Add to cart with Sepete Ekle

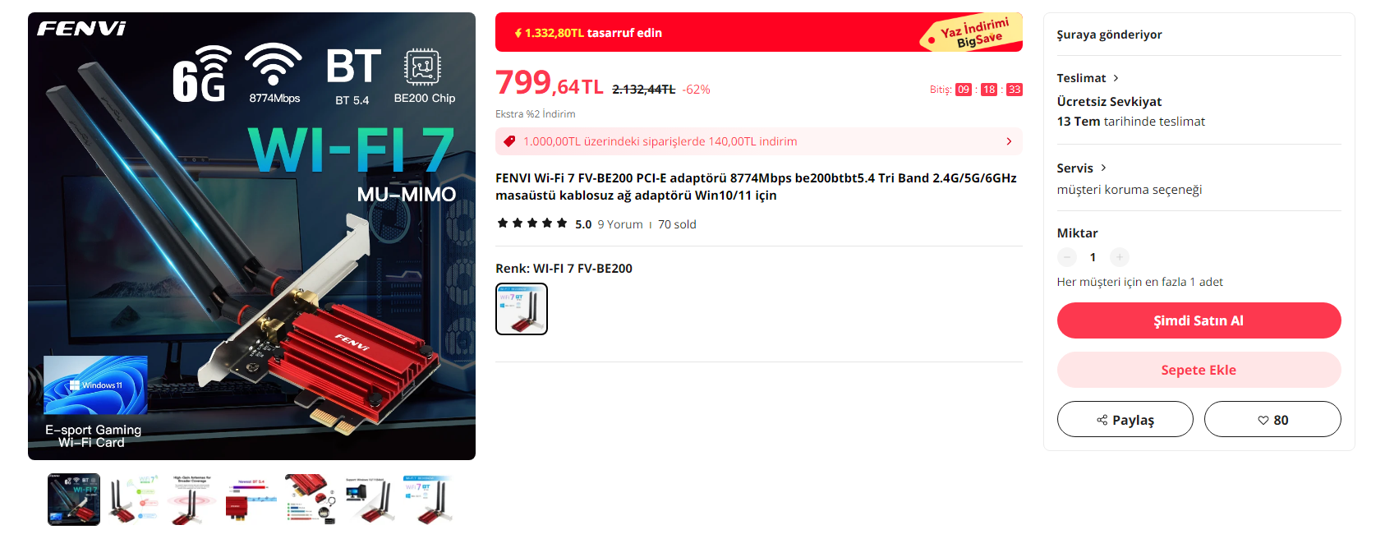(1199, 370)
